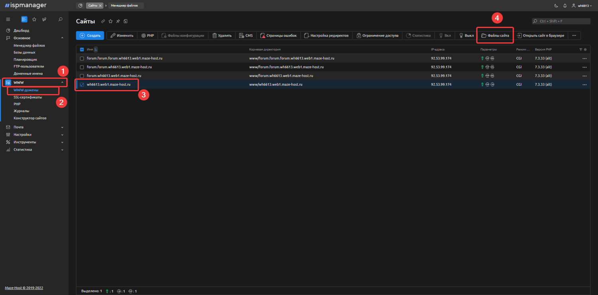Click the sidebar search magnifier icon

pos(61,19)
